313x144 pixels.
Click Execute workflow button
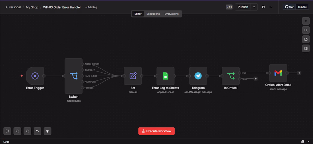(x=156, y=131)
